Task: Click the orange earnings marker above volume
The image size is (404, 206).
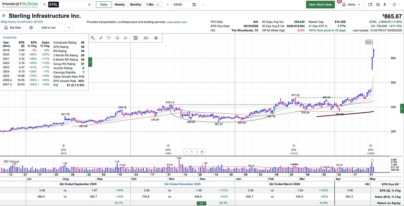Action: click(x=372, y=160)
